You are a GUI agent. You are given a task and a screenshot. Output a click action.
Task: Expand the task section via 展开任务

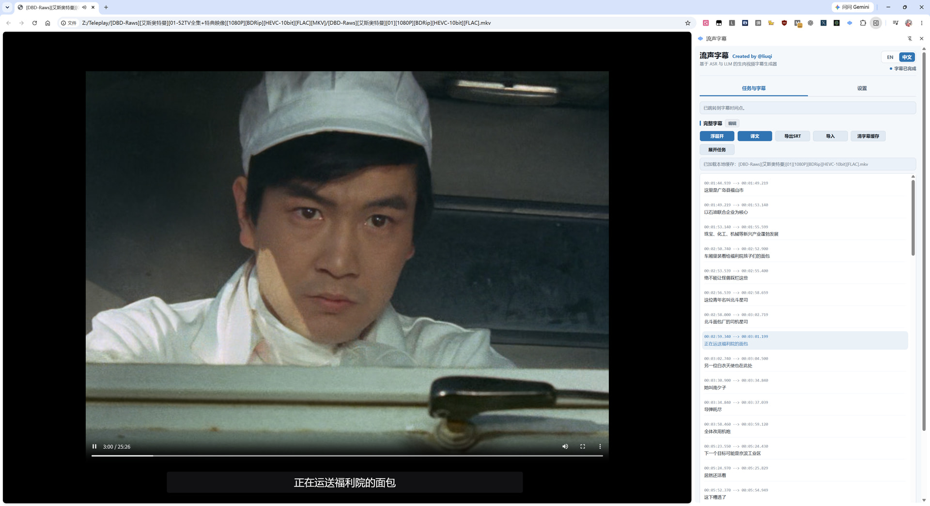[x=717, y=150]
